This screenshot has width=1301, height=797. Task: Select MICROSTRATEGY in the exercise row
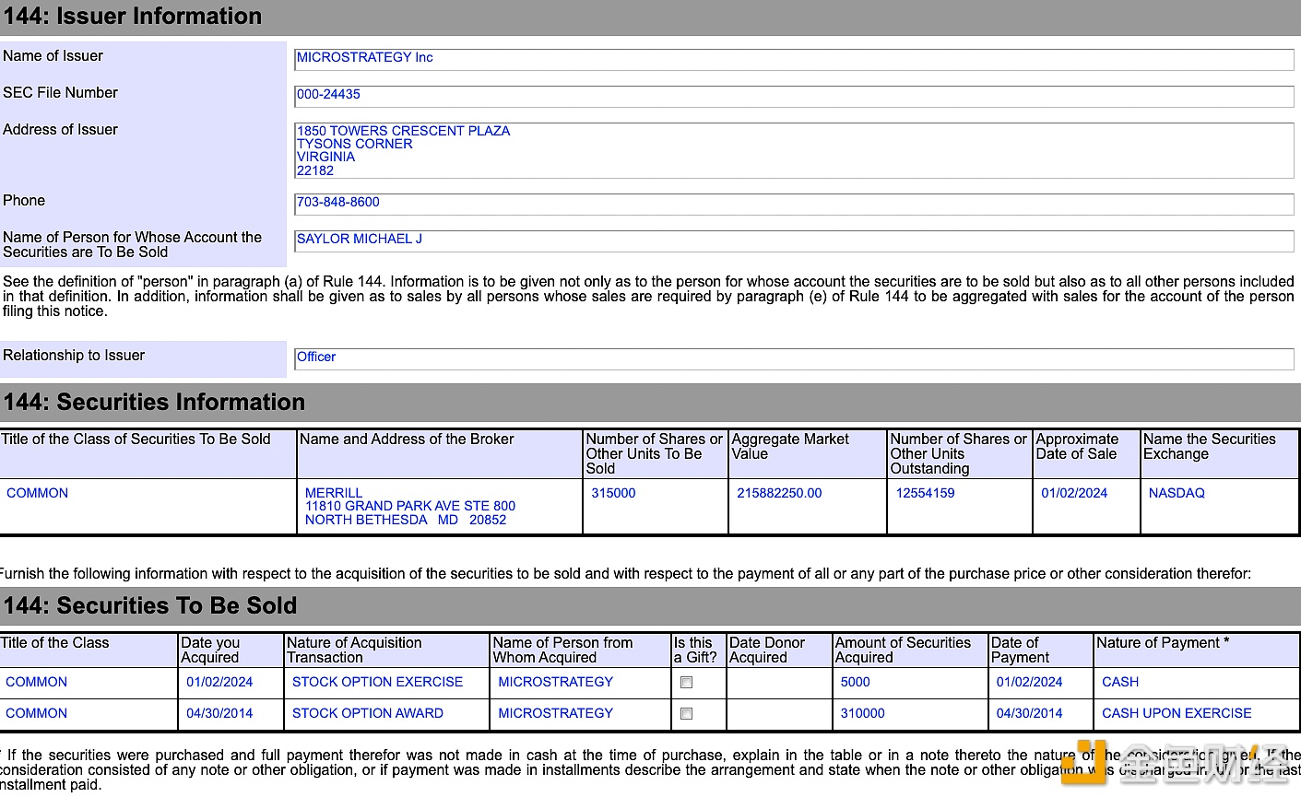(x=555, y=682)
